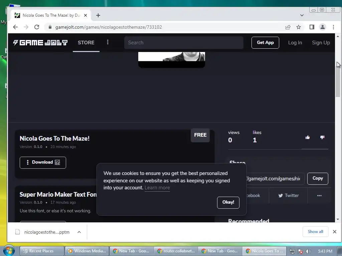Switch to router.collabnet taskbar item
342x256 pixels.
click(176, 251)
